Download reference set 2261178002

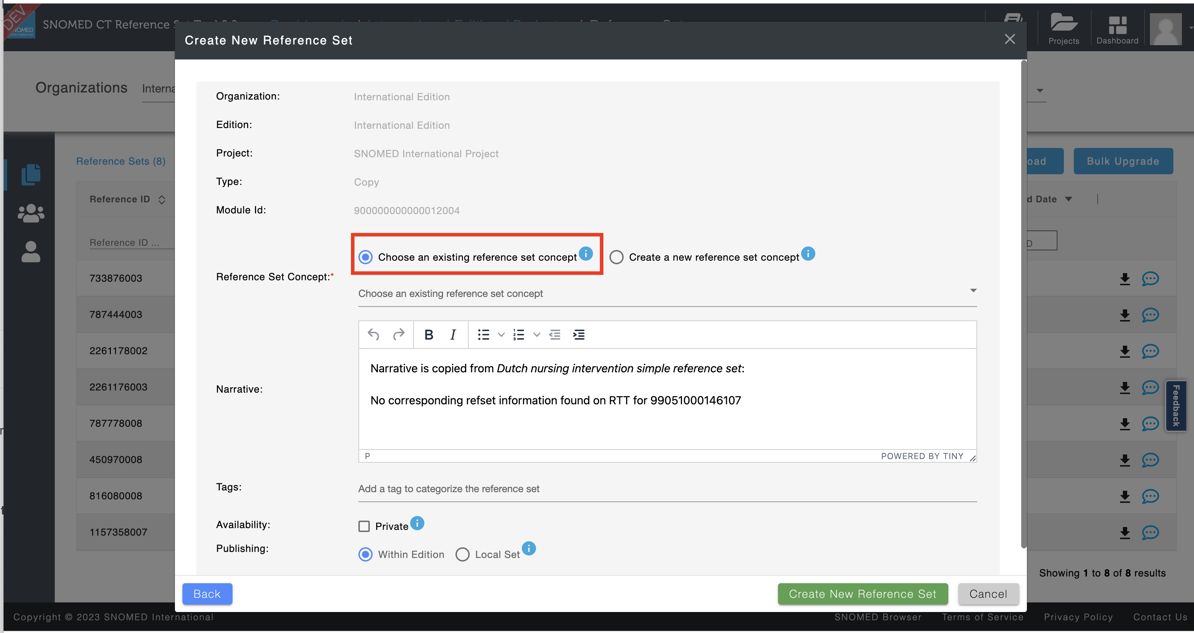(1125, 351)
